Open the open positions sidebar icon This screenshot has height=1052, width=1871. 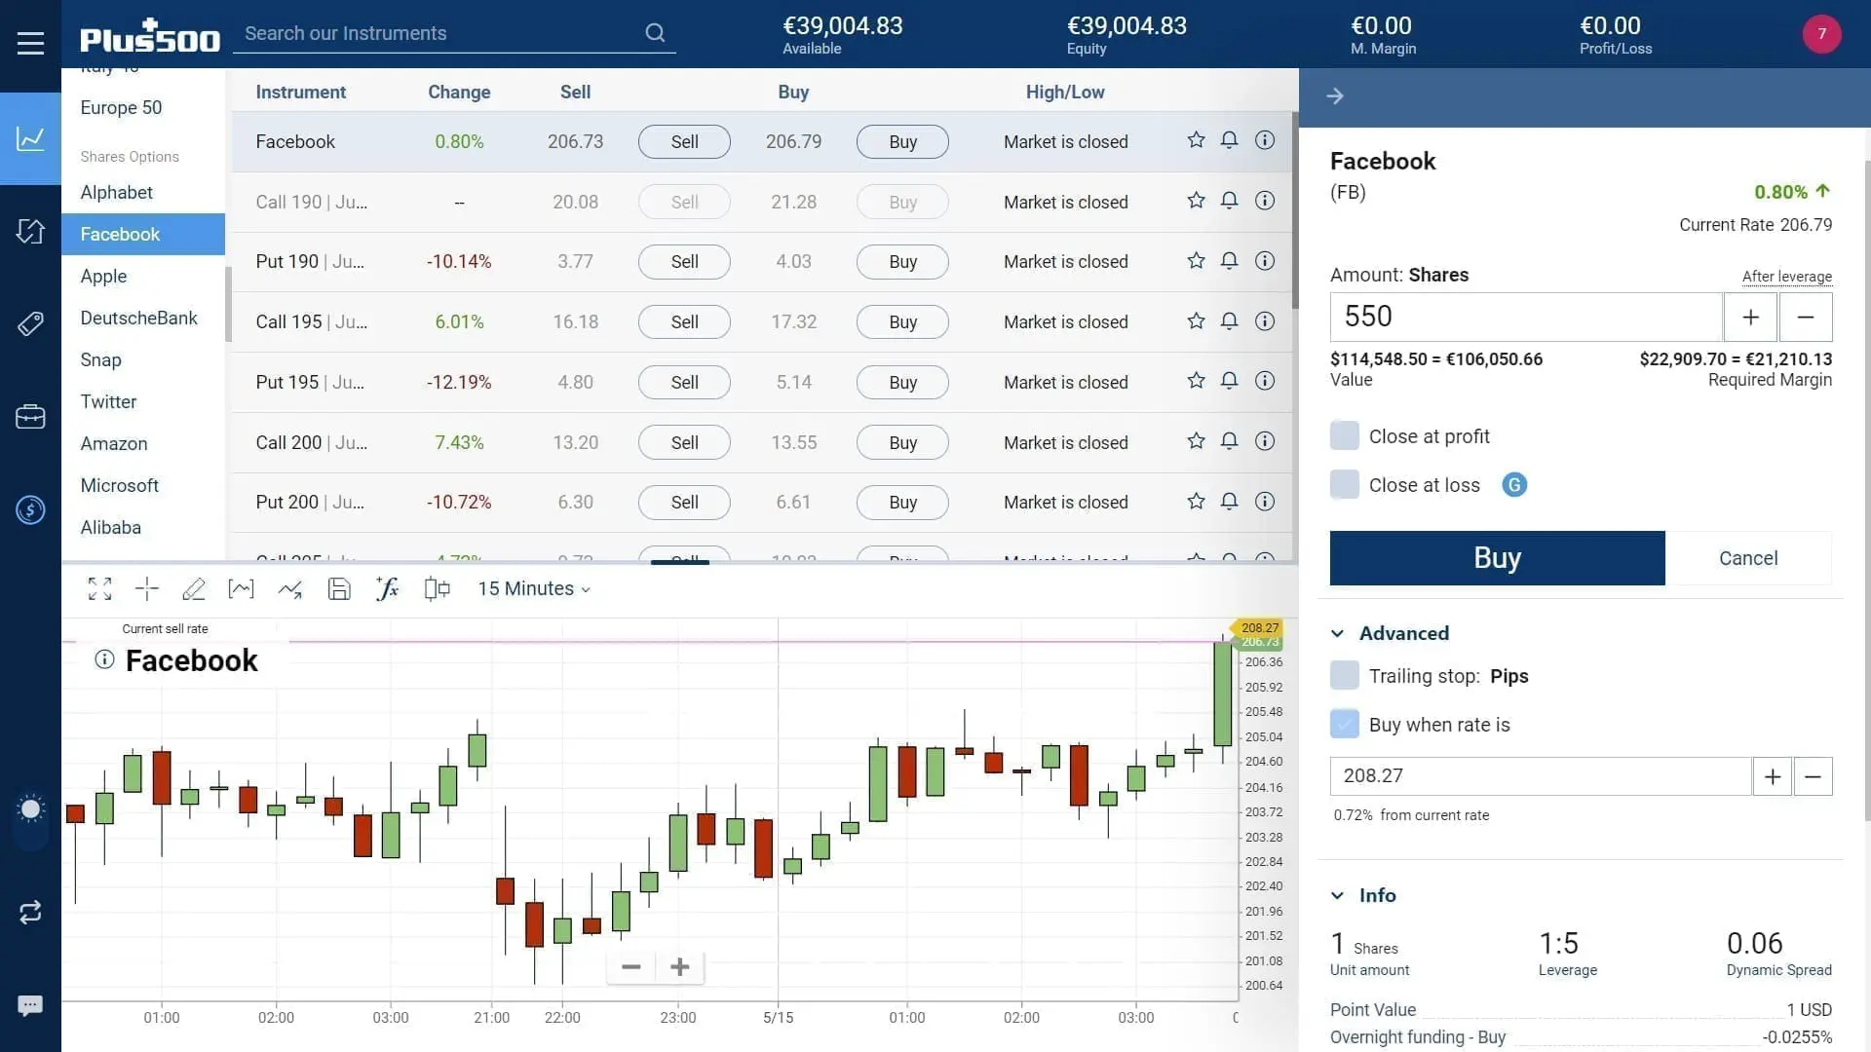[30, 231]
